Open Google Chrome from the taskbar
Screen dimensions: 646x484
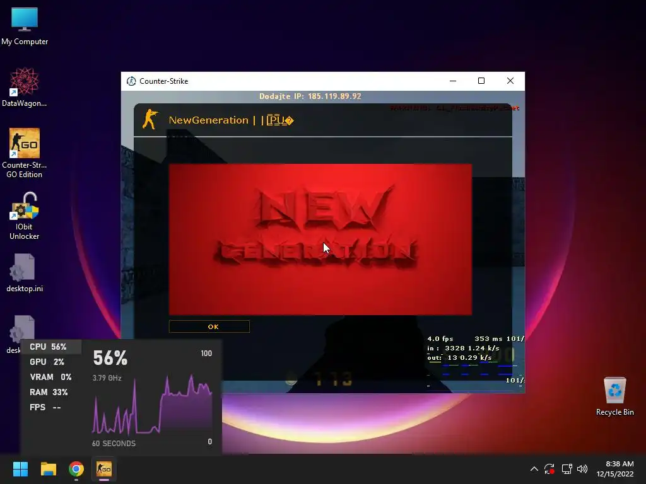76,469
